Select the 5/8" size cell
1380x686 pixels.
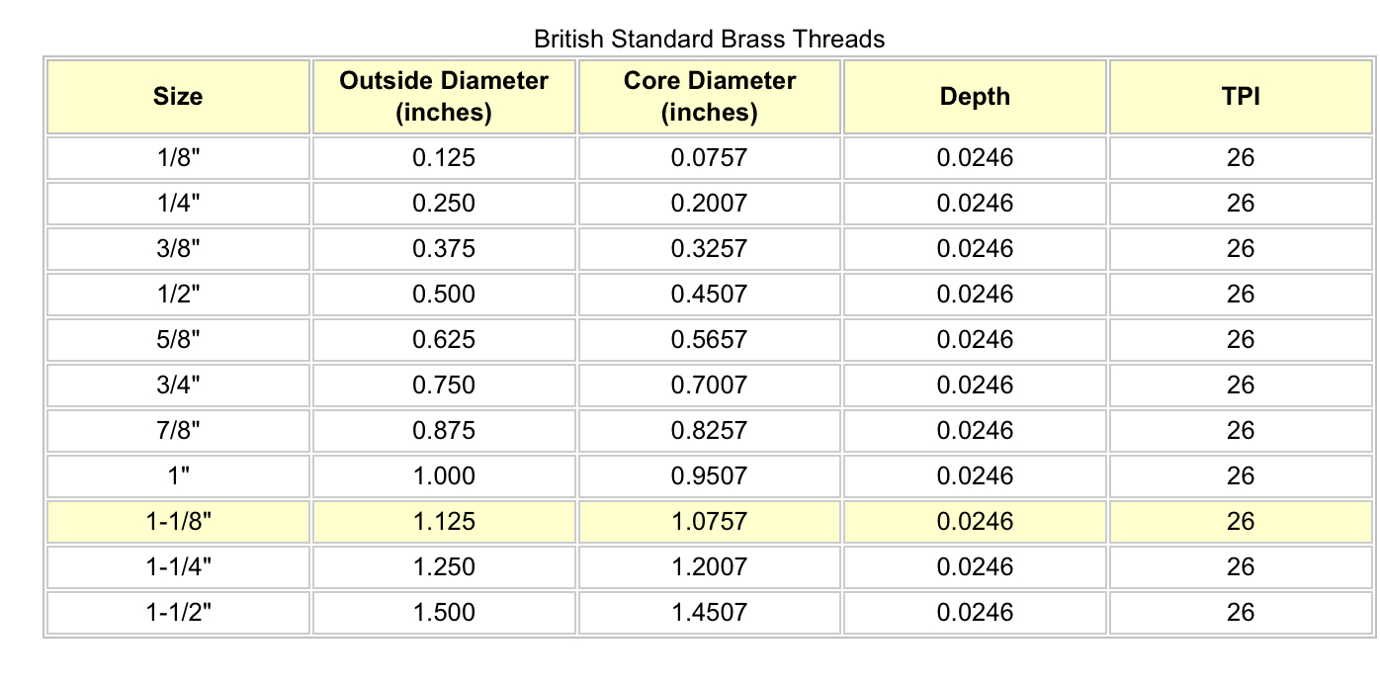178,340
